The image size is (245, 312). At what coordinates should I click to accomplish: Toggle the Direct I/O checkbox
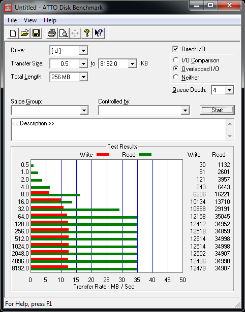tap(175, 49)
